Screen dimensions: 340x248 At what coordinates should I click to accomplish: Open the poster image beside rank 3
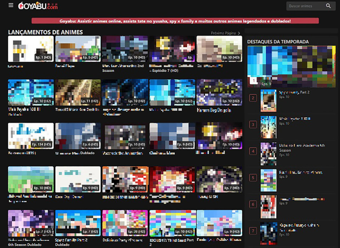(268, 127)
